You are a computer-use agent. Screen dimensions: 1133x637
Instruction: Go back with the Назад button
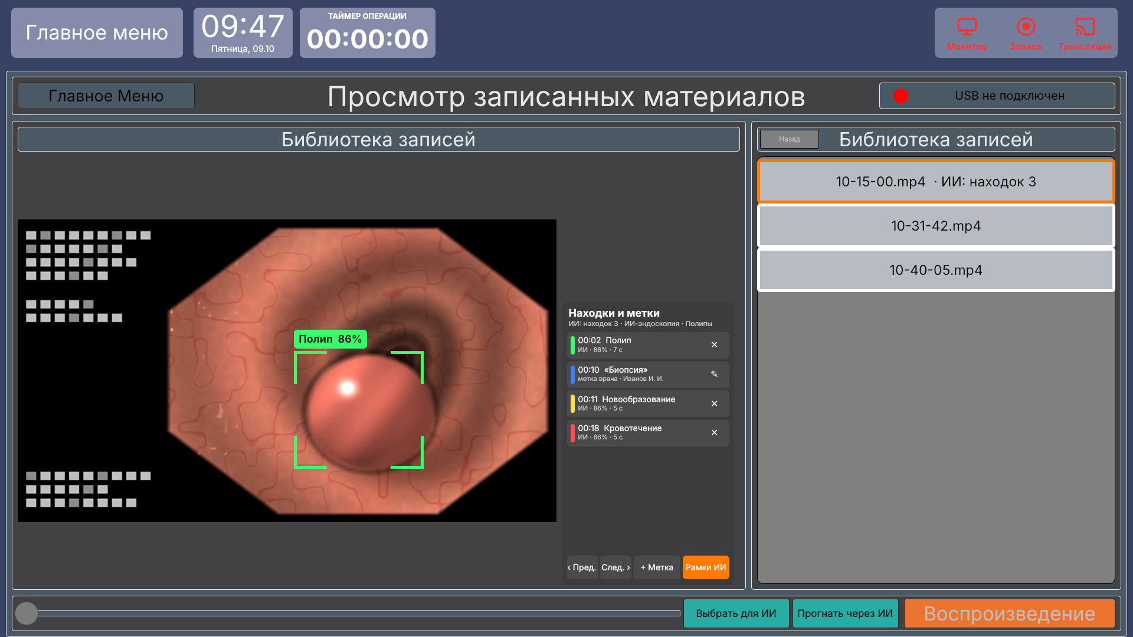[789, 139]
